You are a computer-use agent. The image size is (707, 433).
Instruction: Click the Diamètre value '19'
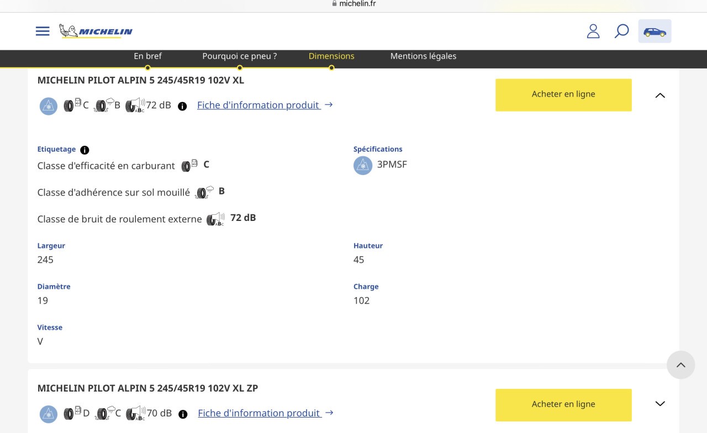(43, 300)
